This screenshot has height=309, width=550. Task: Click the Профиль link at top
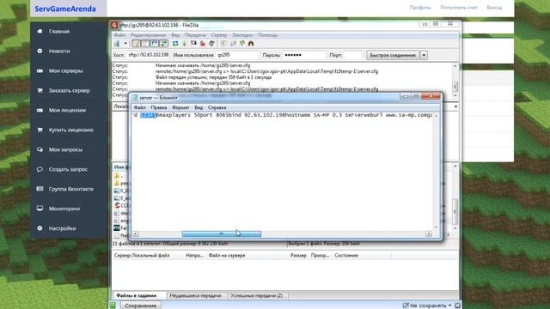click(x=420, y=8)
